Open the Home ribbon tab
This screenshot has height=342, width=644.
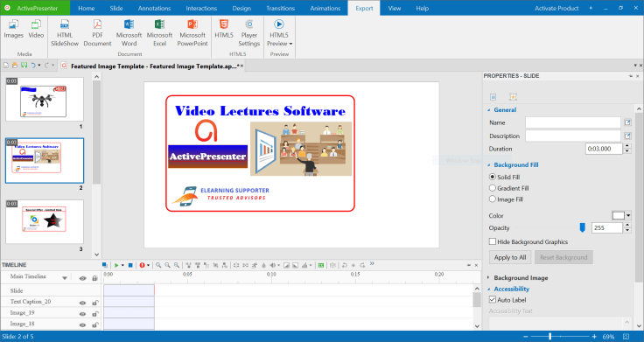(x=87, y=8)
